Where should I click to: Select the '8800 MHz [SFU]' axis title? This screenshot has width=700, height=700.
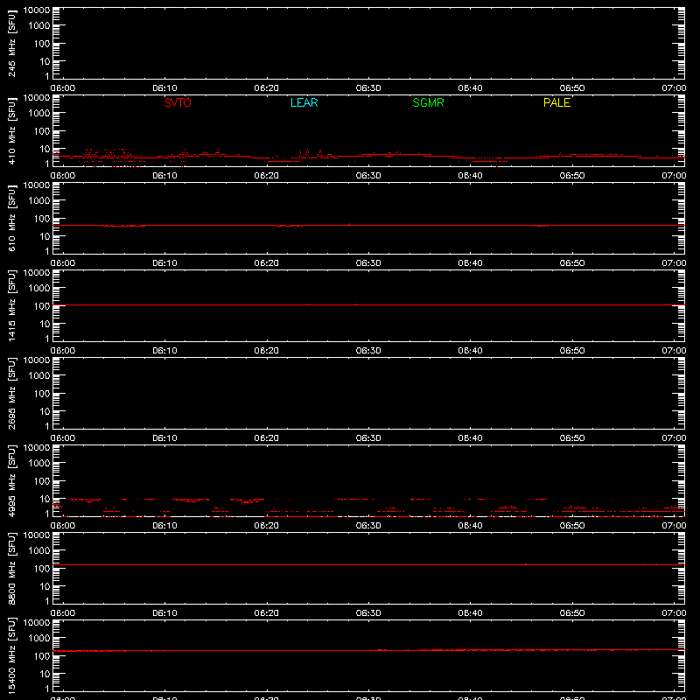[11, 568]
